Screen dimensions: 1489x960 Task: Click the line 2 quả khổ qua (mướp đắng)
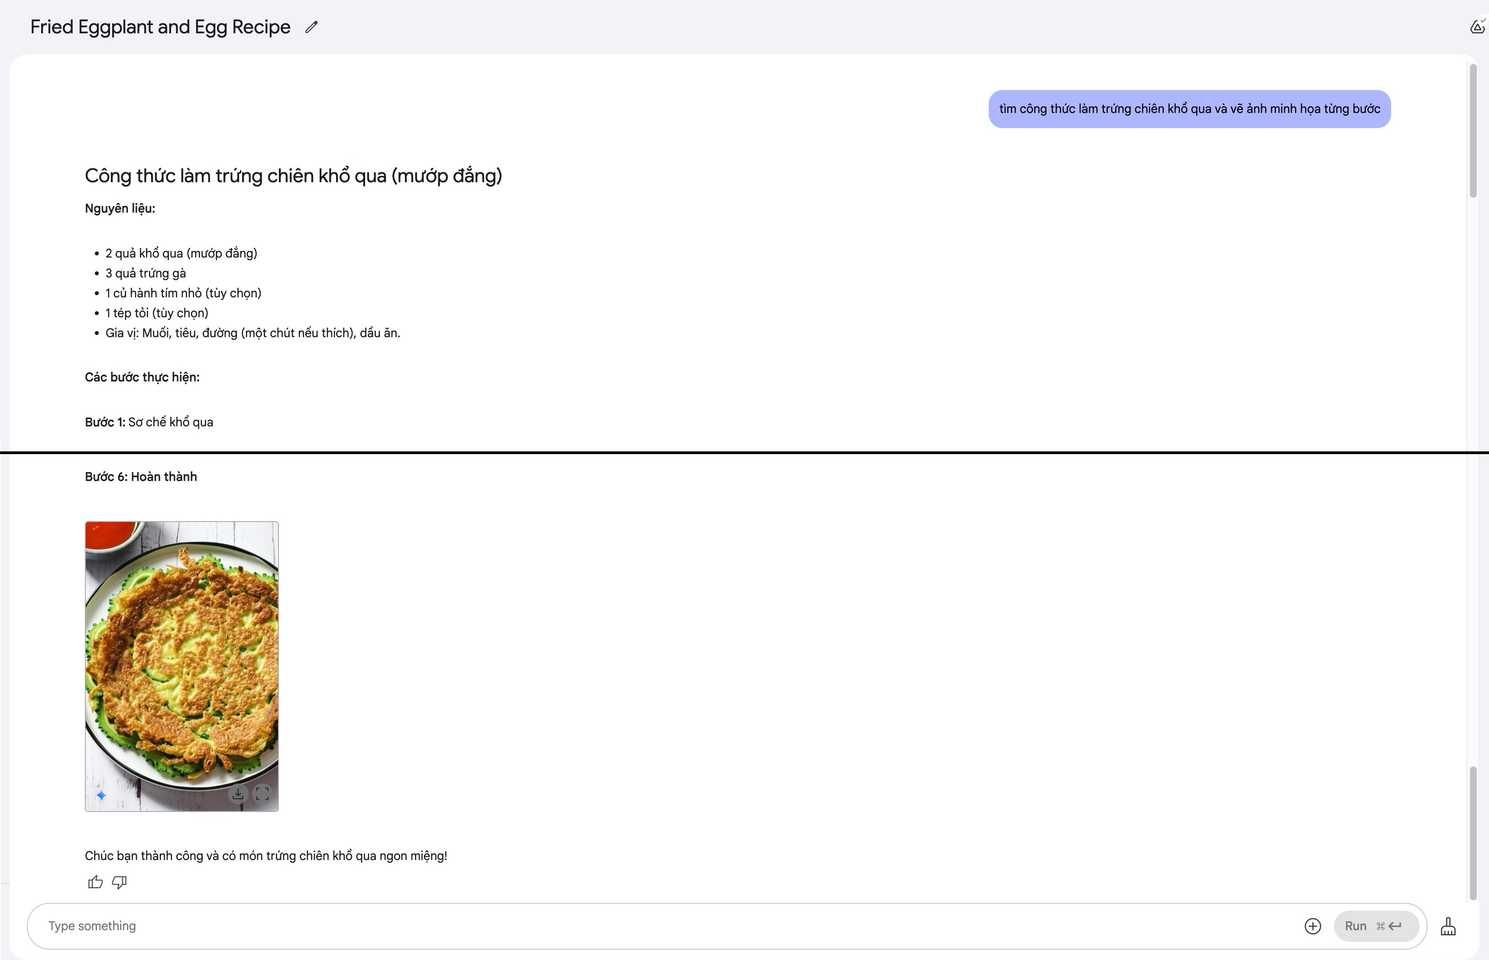click(181, 254)
